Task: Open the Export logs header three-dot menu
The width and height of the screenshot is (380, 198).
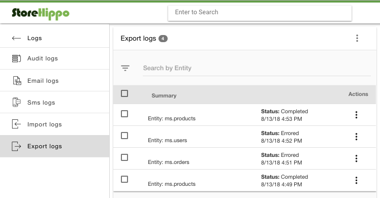Action: point(357,38)
